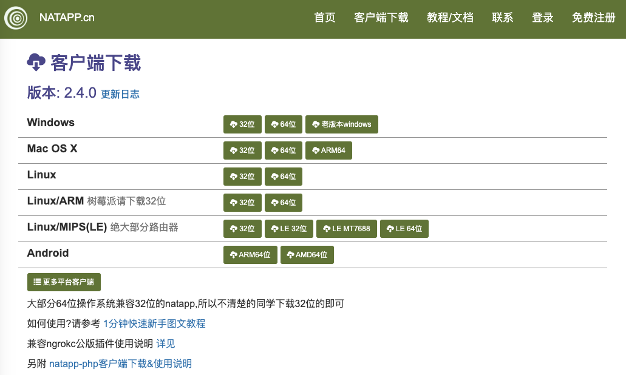The image size is (626, 375).
Task: Click the NATAPP spiral logo icon
Action: [16, 18]
